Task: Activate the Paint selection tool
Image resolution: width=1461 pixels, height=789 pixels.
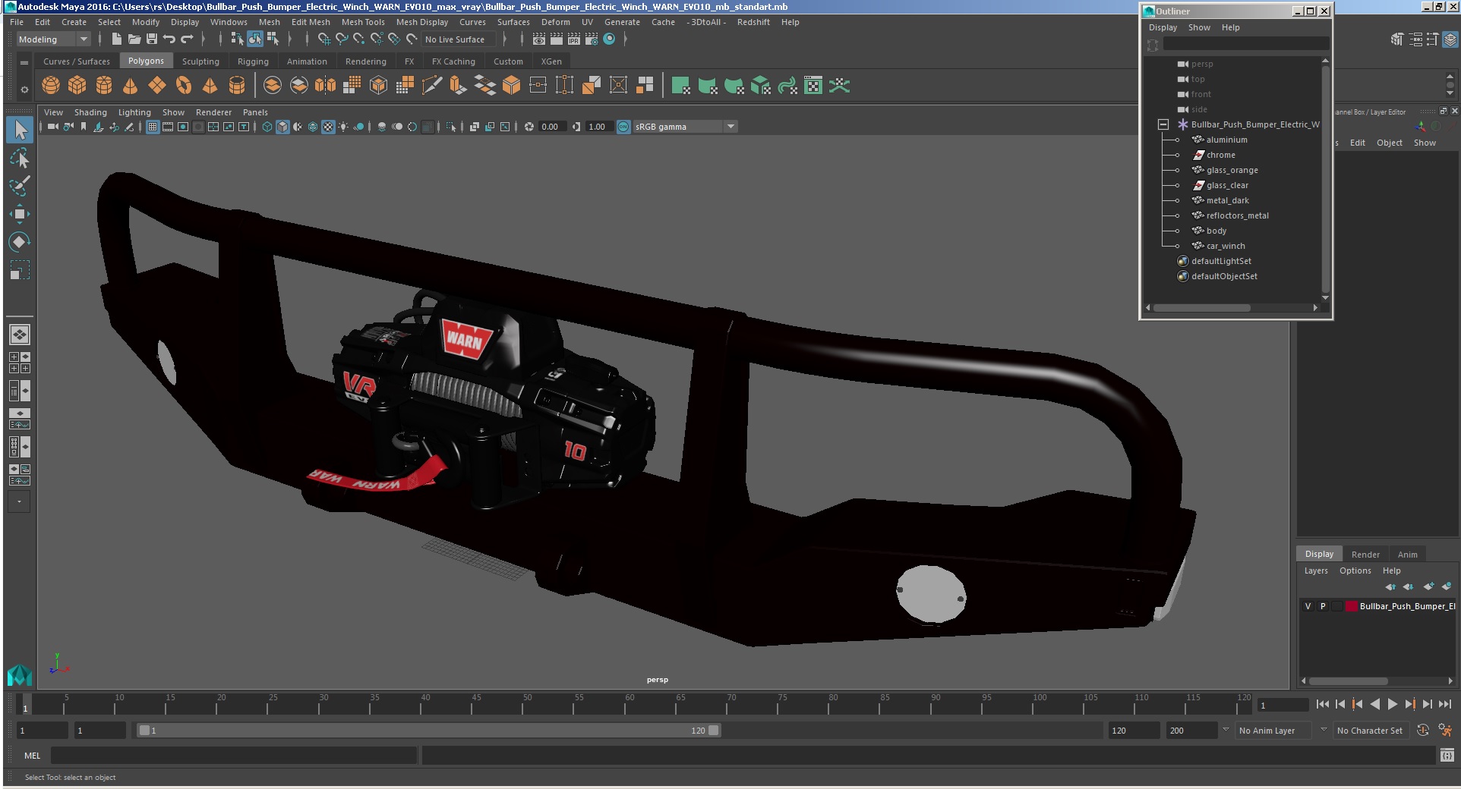Action: click(x=20, y=186)
